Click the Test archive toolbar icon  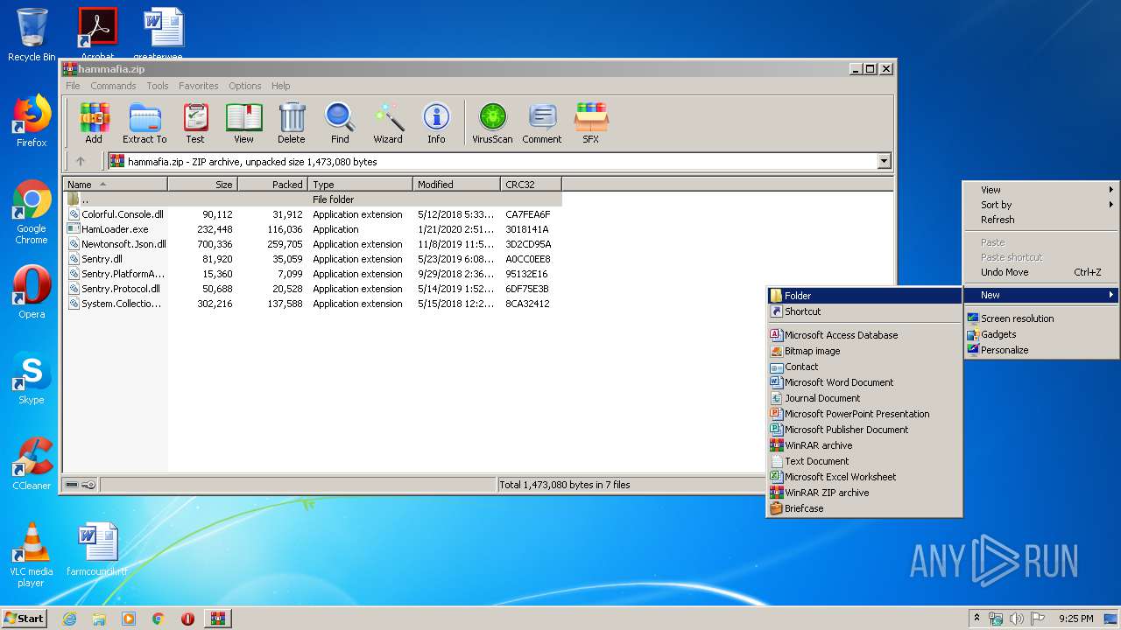(x=195, y=122)
